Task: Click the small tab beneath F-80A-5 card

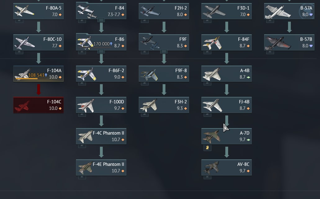Action: click(19, 21)
